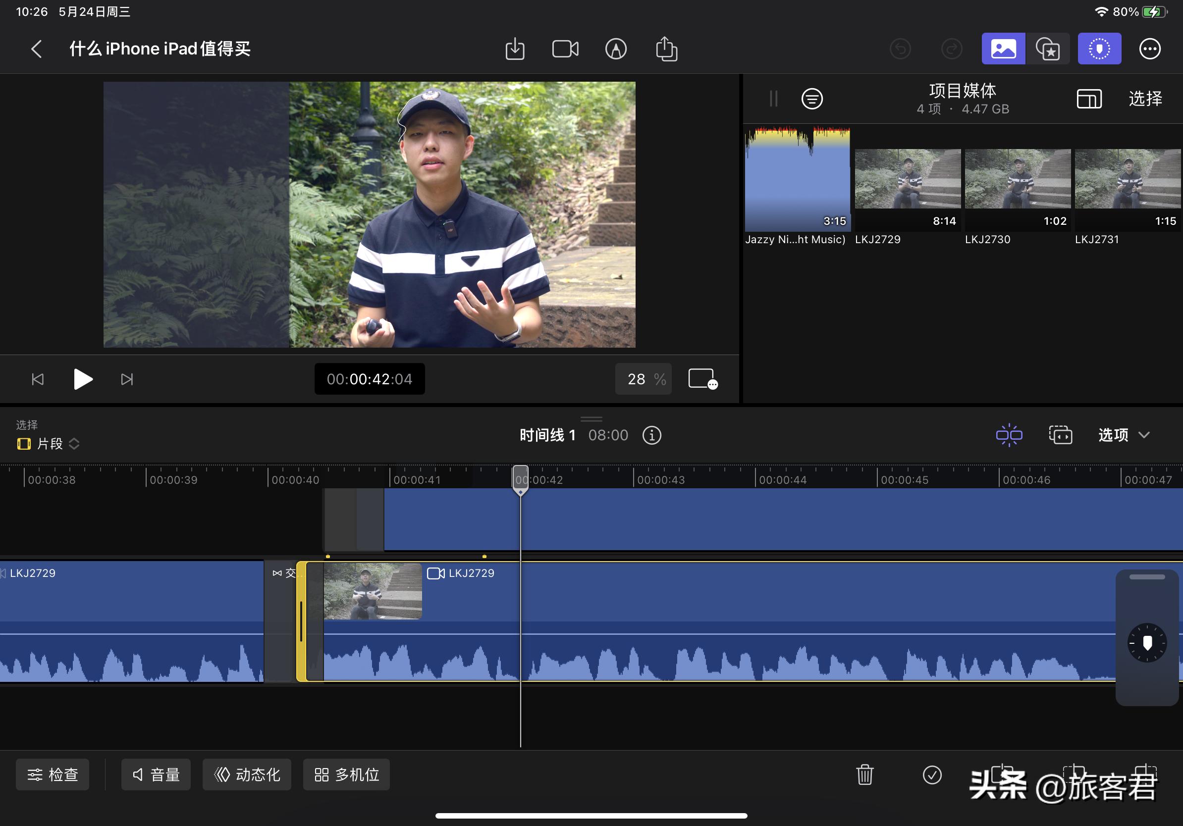
Task: Delete selected clip using the trash icon
Action: point(864,774)
